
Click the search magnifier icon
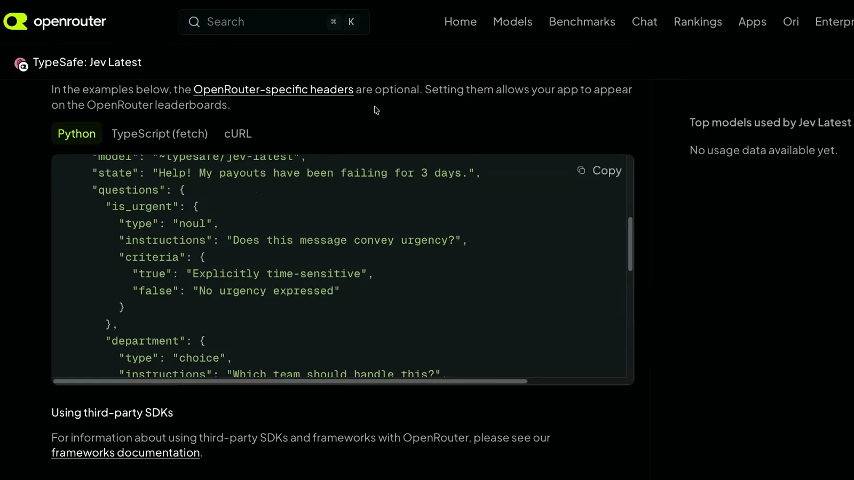194,22
